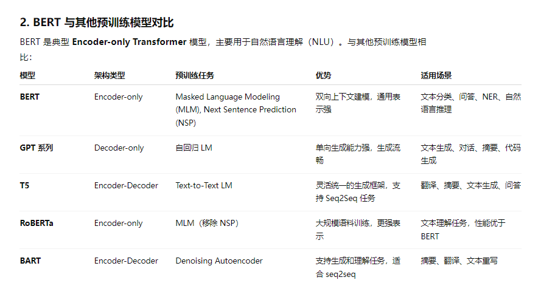Screen dimensions: 555x297
Task: Click the "支持生成和理解任务" advantage cell
Action: [x=358, y=267]
